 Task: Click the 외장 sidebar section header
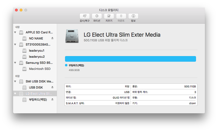[x=17, y=76]
